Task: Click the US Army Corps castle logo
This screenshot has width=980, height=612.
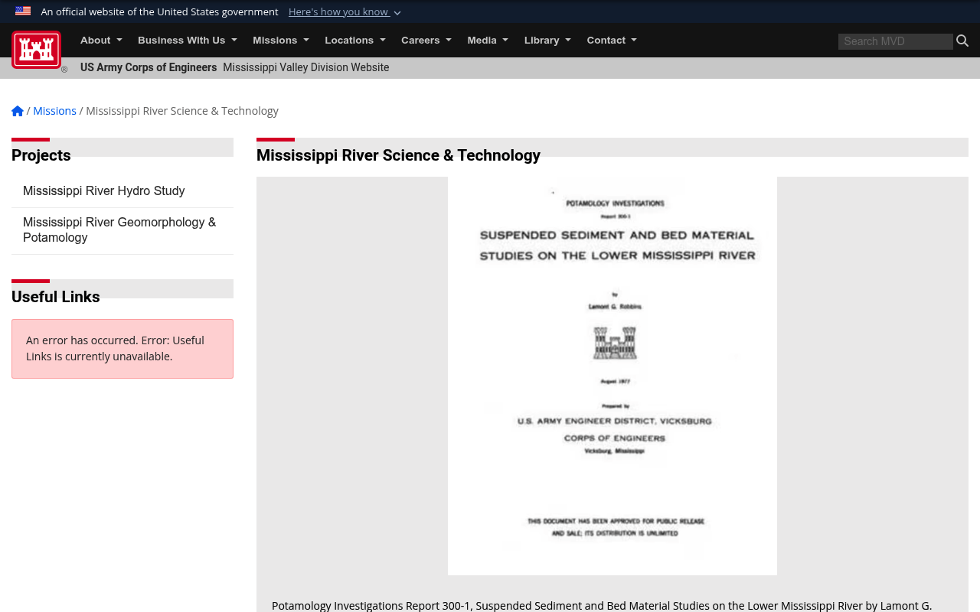Action: point(36,50)
